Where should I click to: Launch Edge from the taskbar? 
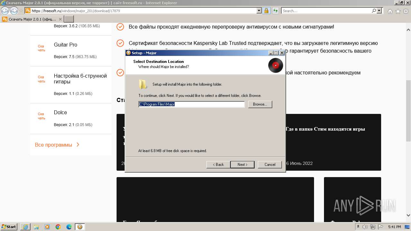69,227
